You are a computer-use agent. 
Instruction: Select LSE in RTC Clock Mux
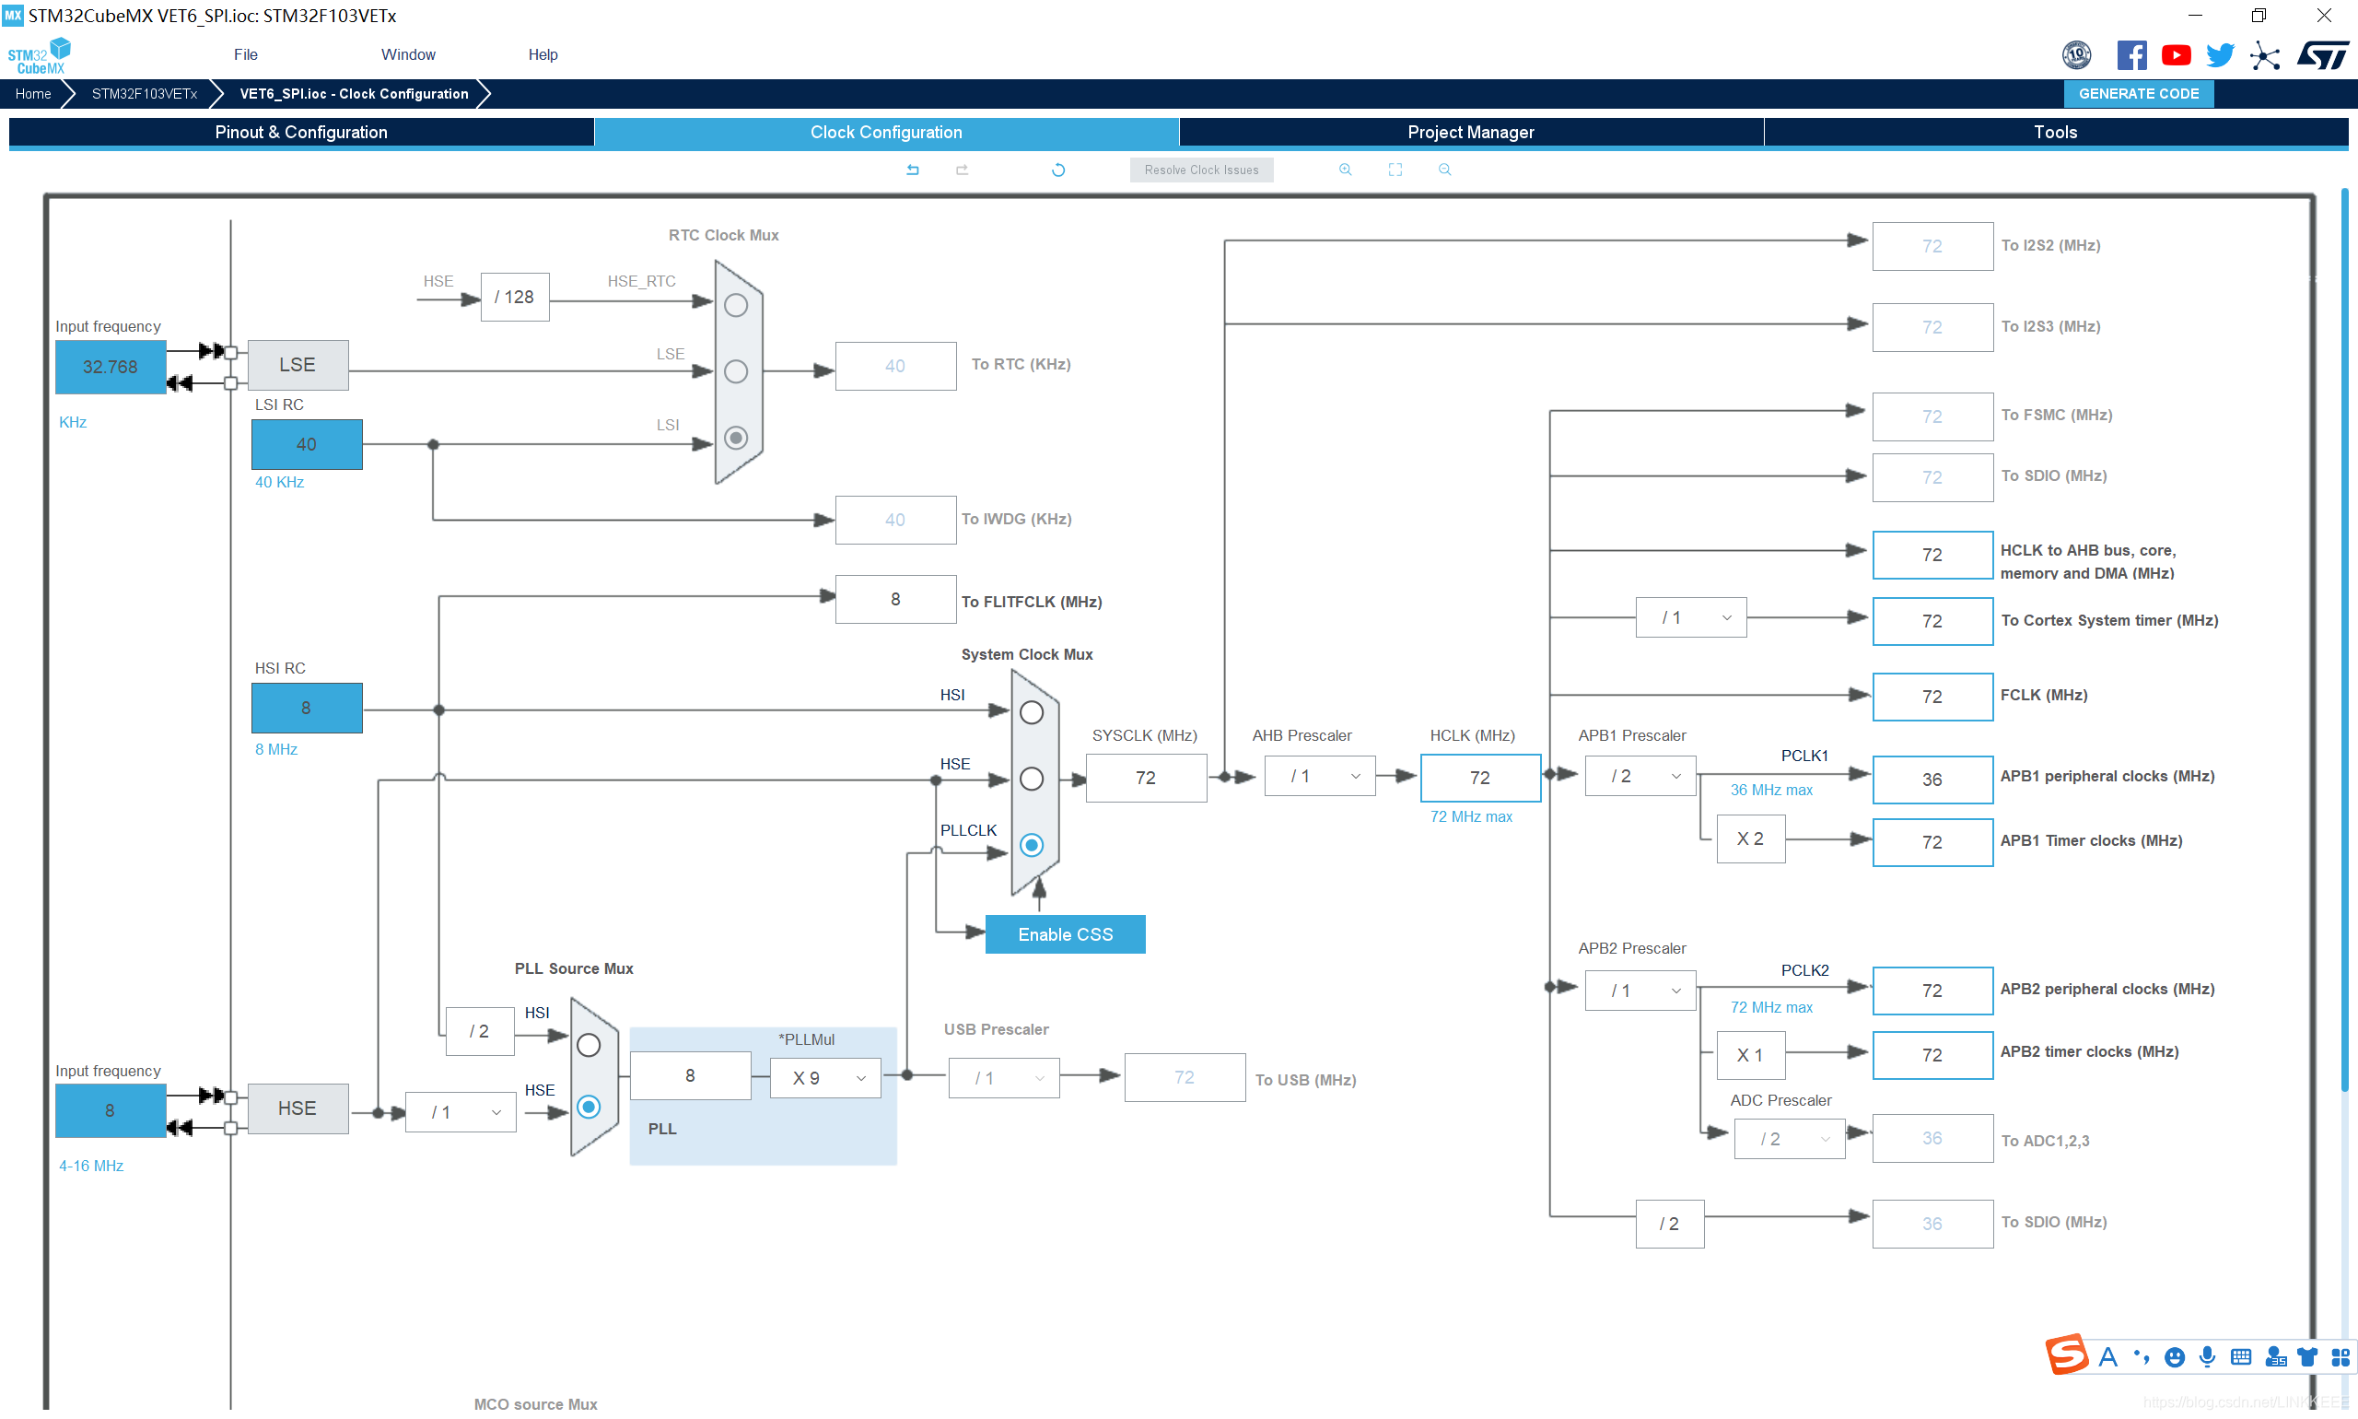[736, 371]
